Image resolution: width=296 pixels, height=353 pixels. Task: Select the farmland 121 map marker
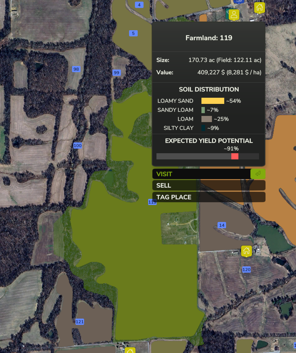point(80,322)
